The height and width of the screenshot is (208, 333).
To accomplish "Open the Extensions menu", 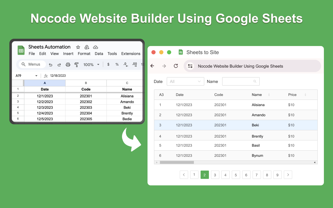I will [x=131, y=54].
